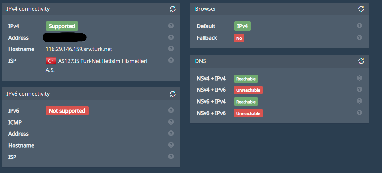Click help icon beside Browser Fallback

(359, 37)
